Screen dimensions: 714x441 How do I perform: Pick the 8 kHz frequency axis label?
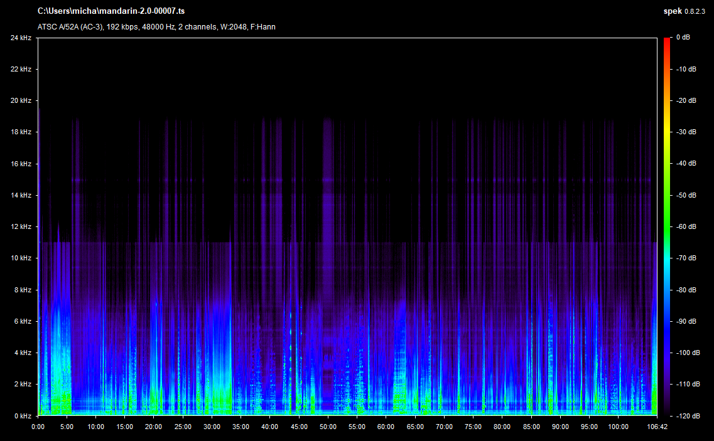coord(22,290)
